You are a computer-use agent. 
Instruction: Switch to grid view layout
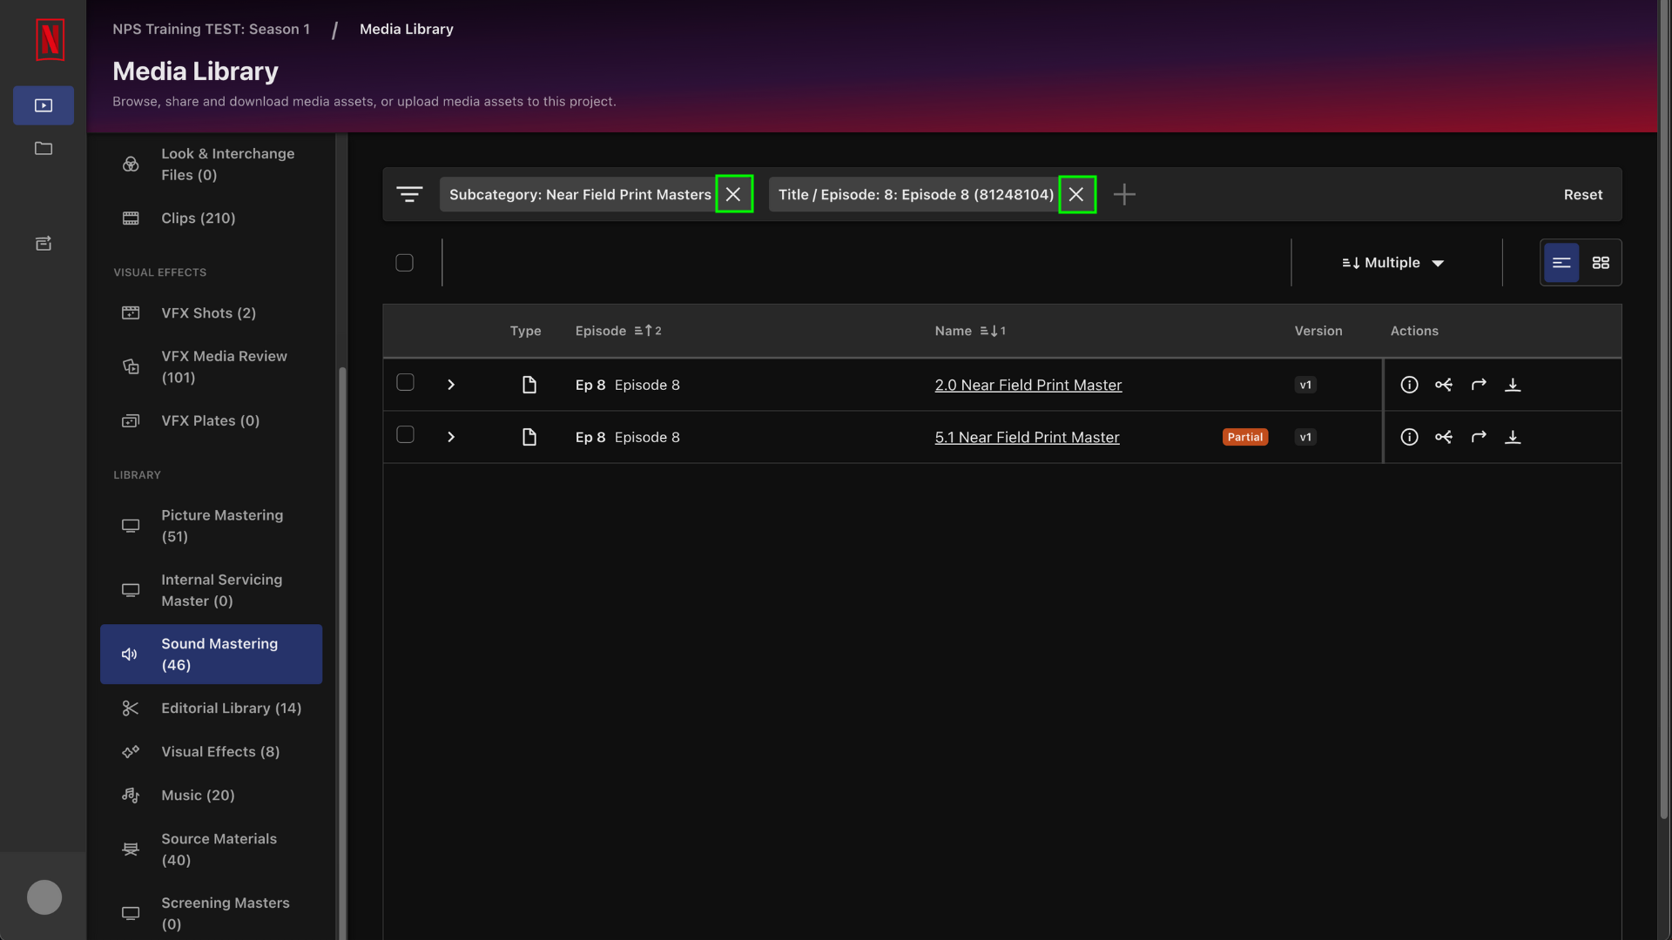1600,263
